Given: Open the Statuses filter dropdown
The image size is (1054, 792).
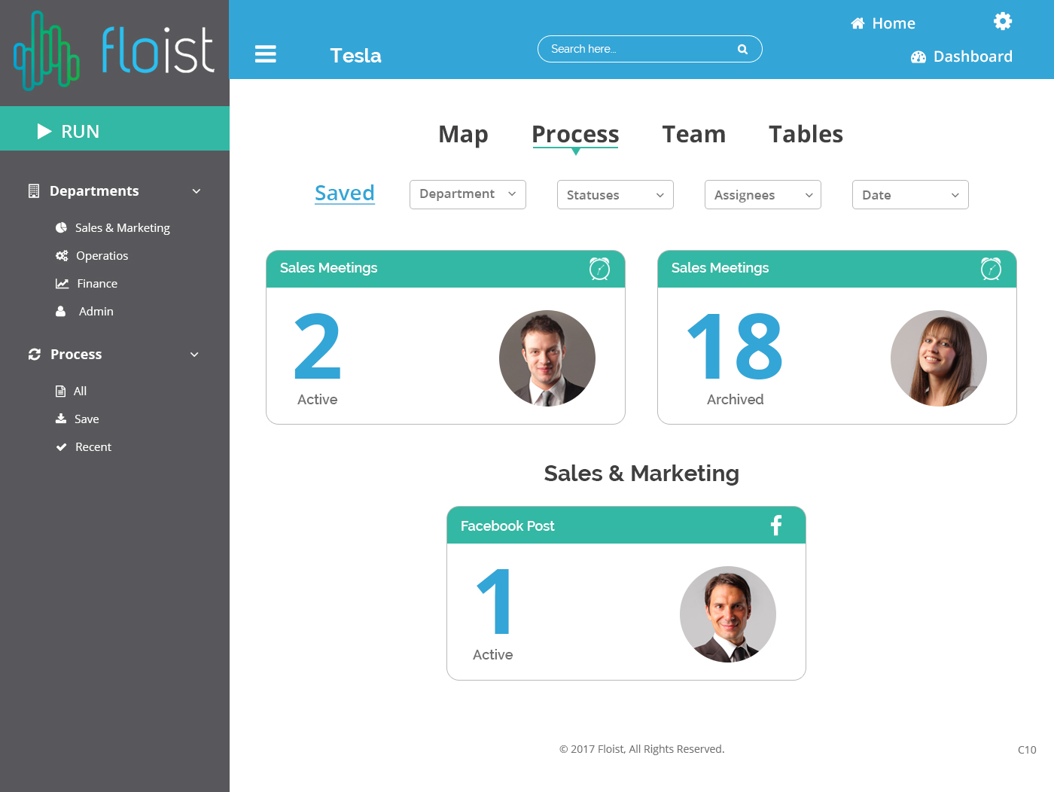Looking at the screenshot, I should pyautogui.click(x=615, y=195).
